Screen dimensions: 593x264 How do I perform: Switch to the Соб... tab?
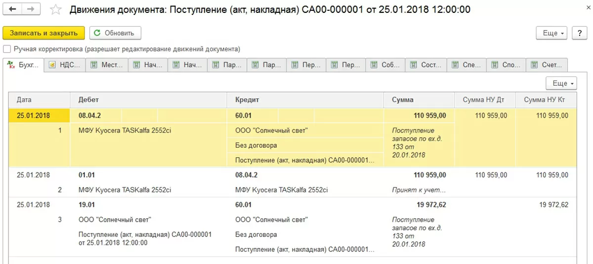pyautogui.click(x=385, y=65)
